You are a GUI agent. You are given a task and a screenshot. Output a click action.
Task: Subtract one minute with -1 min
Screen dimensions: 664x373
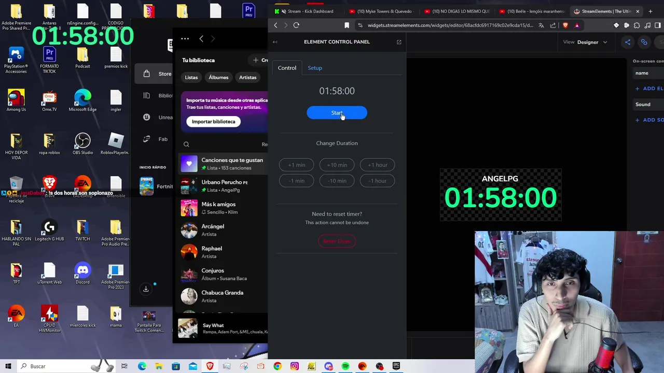(x=297, y=181)
